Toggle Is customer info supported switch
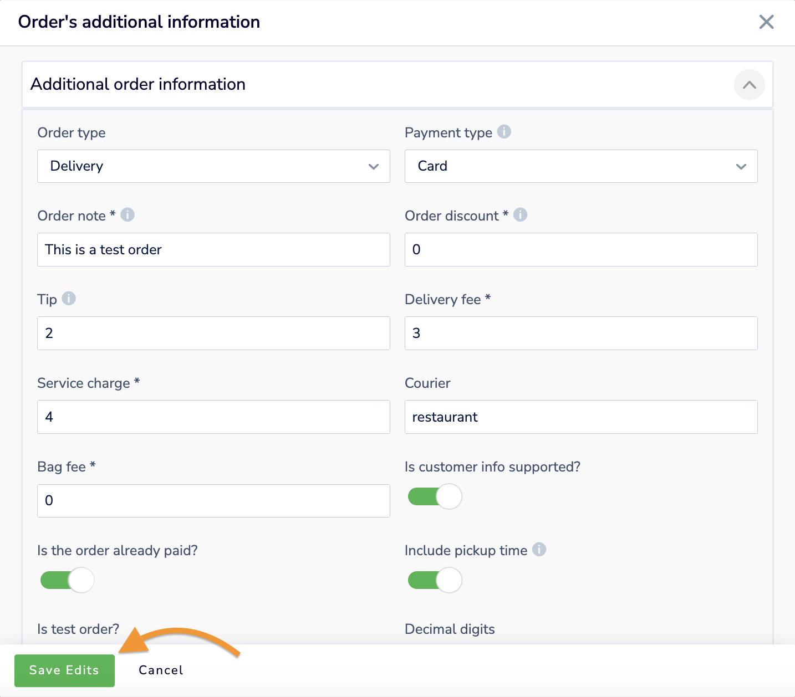Viewport: 795px width, 697px height. click(x=435, y=496)
